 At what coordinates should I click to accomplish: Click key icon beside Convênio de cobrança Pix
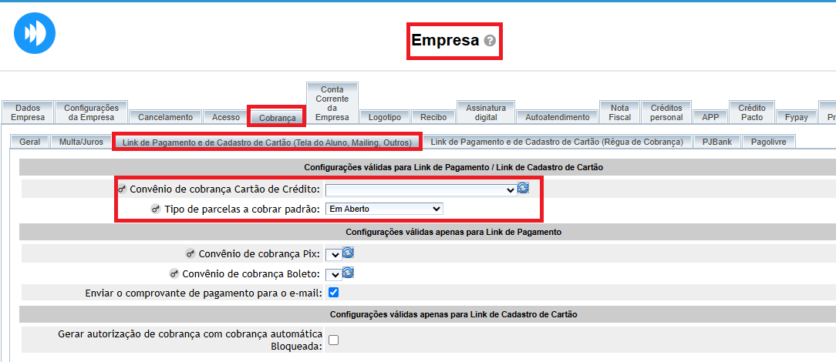click(190, 254)
